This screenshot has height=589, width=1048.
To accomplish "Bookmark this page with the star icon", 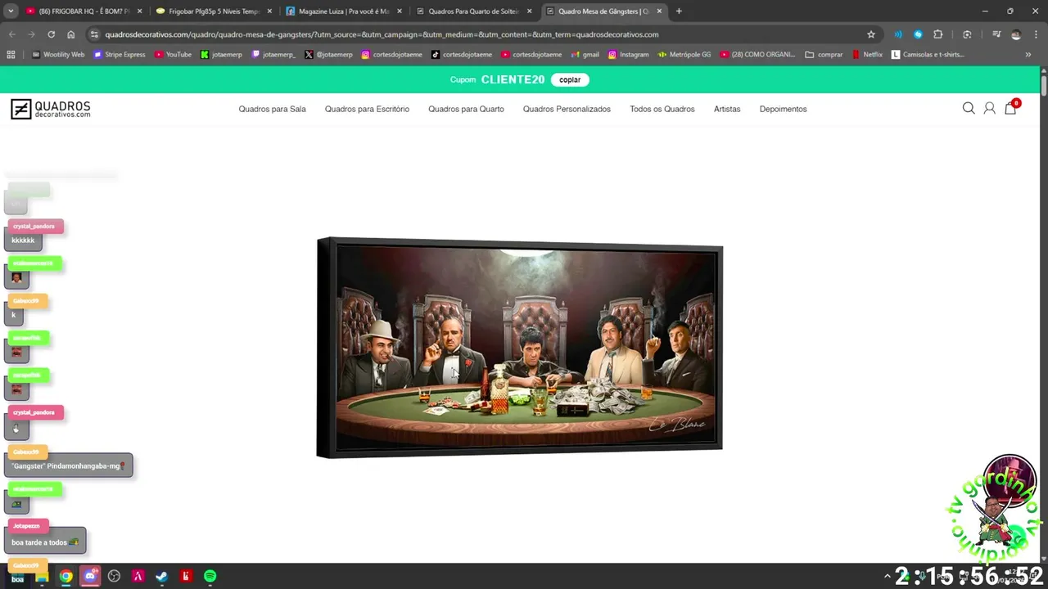I will [x=871, y=34].
